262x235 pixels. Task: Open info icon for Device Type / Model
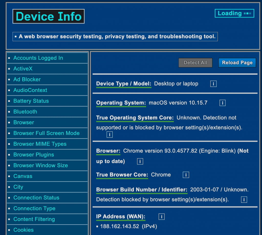213,84
